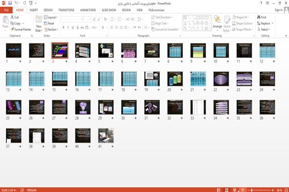Click Fit slide to window icon
The height and width of the screenshot is (192, 289).
(286, 190)
